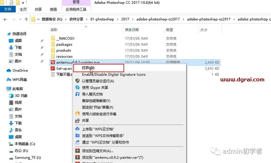Click the 2017 breadcrumb segment
This screenshot has width=271, height=163.
(125, 19)
